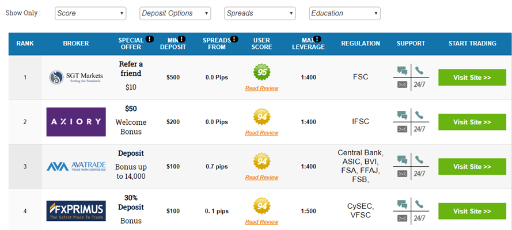
Task: Click the 94 score badge for FXPrimus
Action: click(262, 206)
